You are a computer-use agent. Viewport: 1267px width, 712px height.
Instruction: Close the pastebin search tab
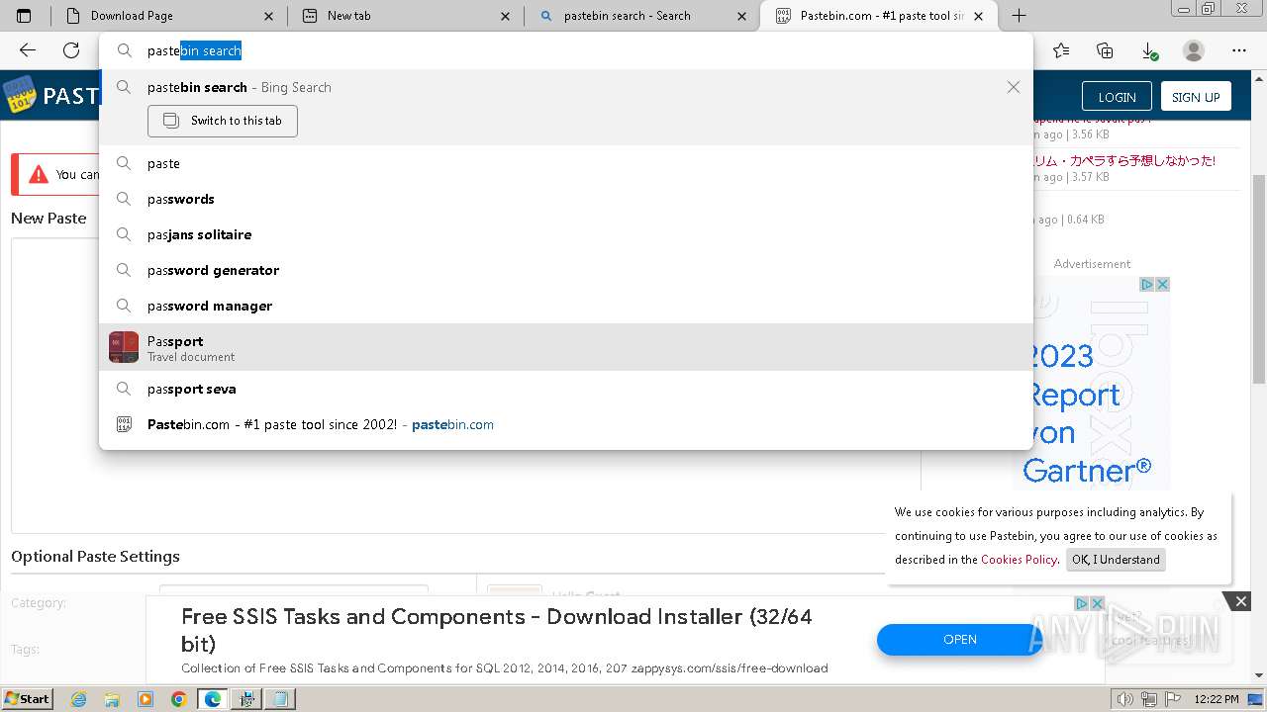[741, 16]
